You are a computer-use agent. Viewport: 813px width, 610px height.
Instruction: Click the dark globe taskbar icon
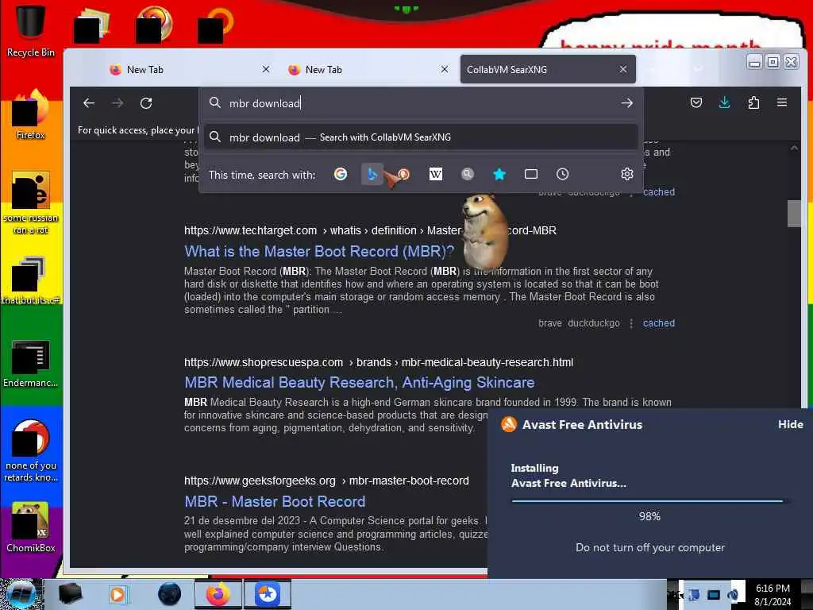pos(170,594)
